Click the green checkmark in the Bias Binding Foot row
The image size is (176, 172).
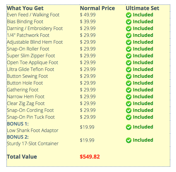click(129, 22)
